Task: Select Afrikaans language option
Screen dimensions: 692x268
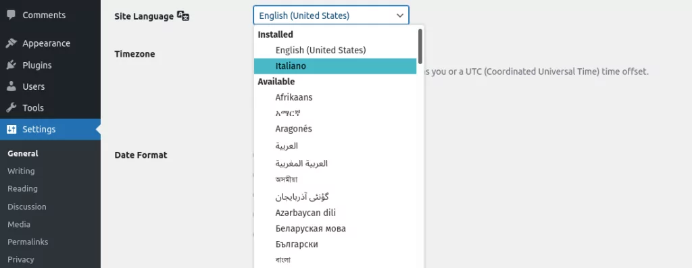Action: pyautogui.click(x=335, y=97)
